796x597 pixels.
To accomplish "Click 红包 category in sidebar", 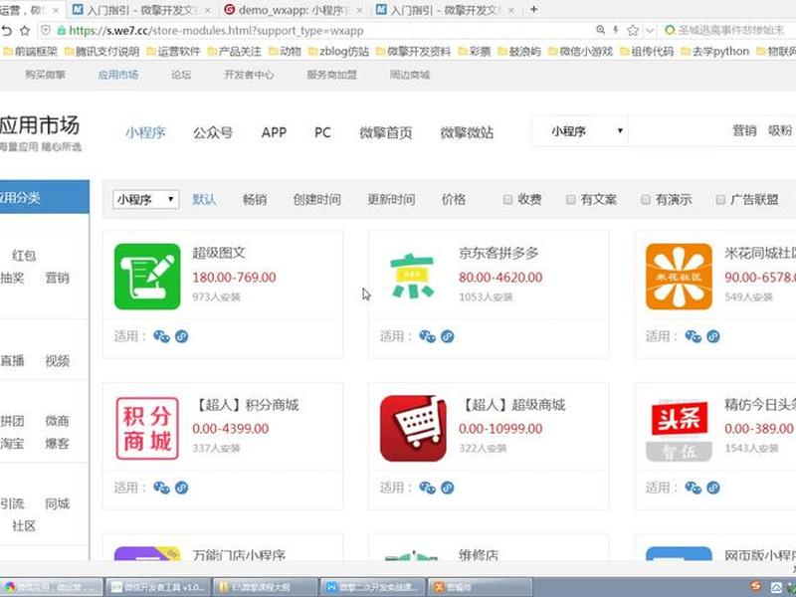I will click(x=24, y=256).
